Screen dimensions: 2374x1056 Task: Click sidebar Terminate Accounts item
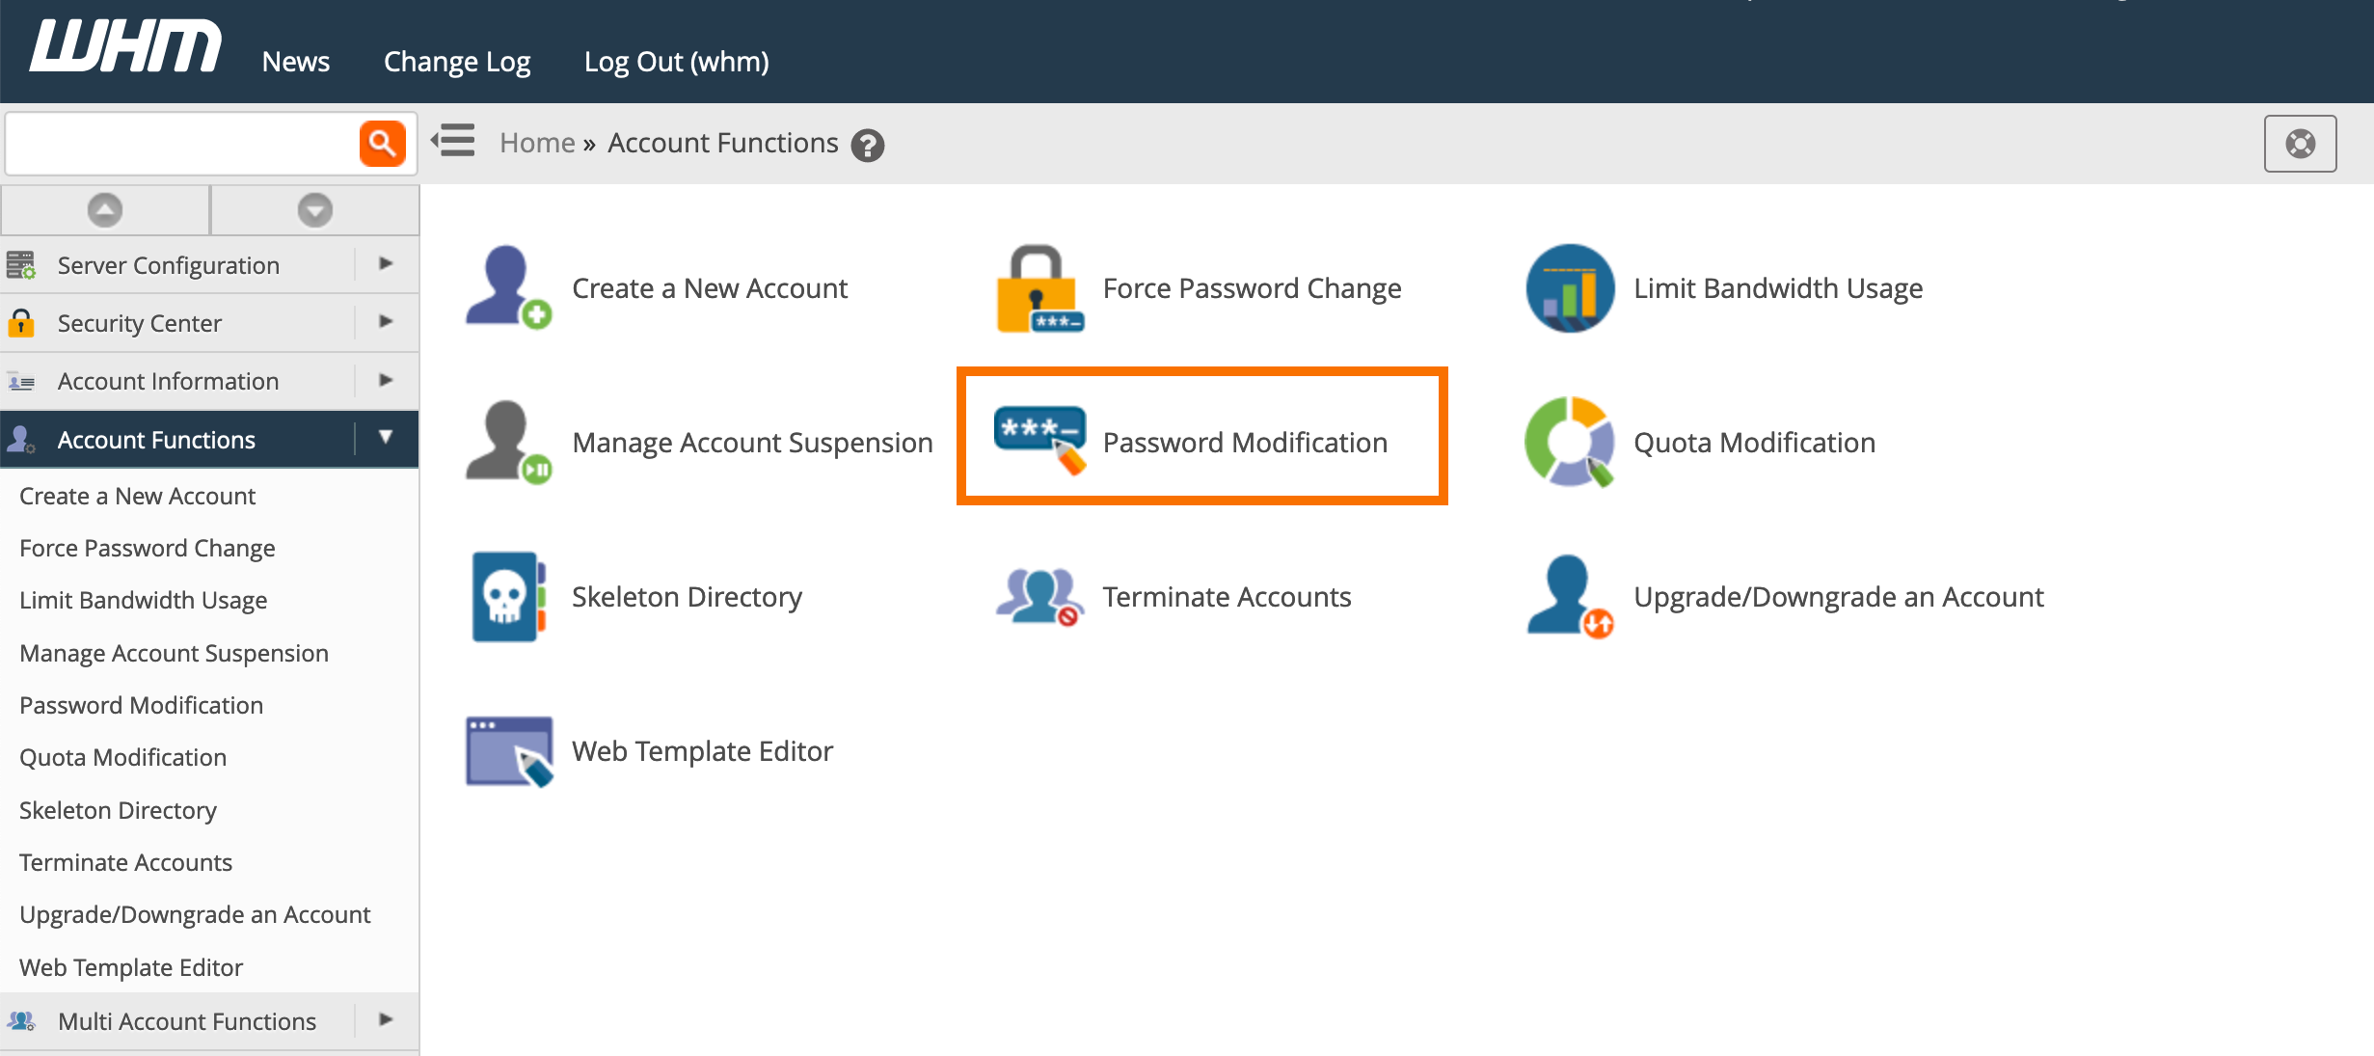[x=125, y=862]
